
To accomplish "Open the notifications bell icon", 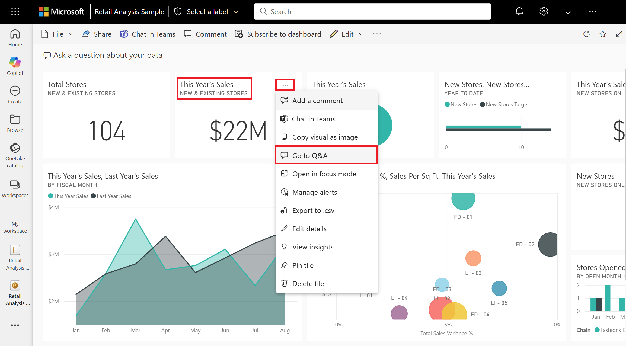I will (x=519, y=11).
